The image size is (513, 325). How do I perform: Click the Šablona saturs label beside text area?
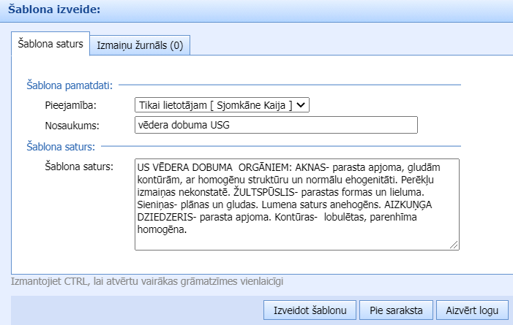coord(78,167)
